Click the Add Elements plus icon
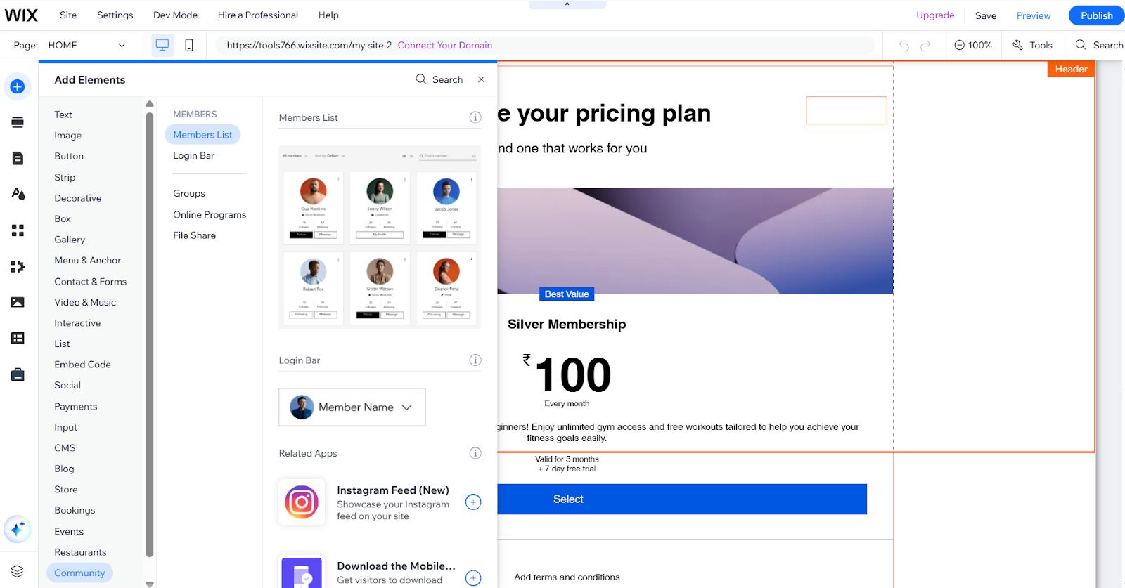 tap(18, 86)
